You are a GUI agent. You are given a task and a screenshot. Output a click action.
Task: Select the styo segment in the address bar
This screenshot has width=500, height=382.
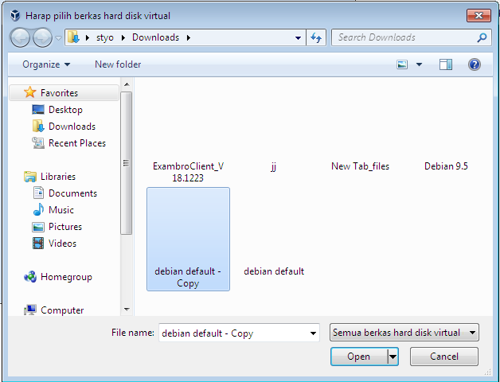[x=105, y=37]
